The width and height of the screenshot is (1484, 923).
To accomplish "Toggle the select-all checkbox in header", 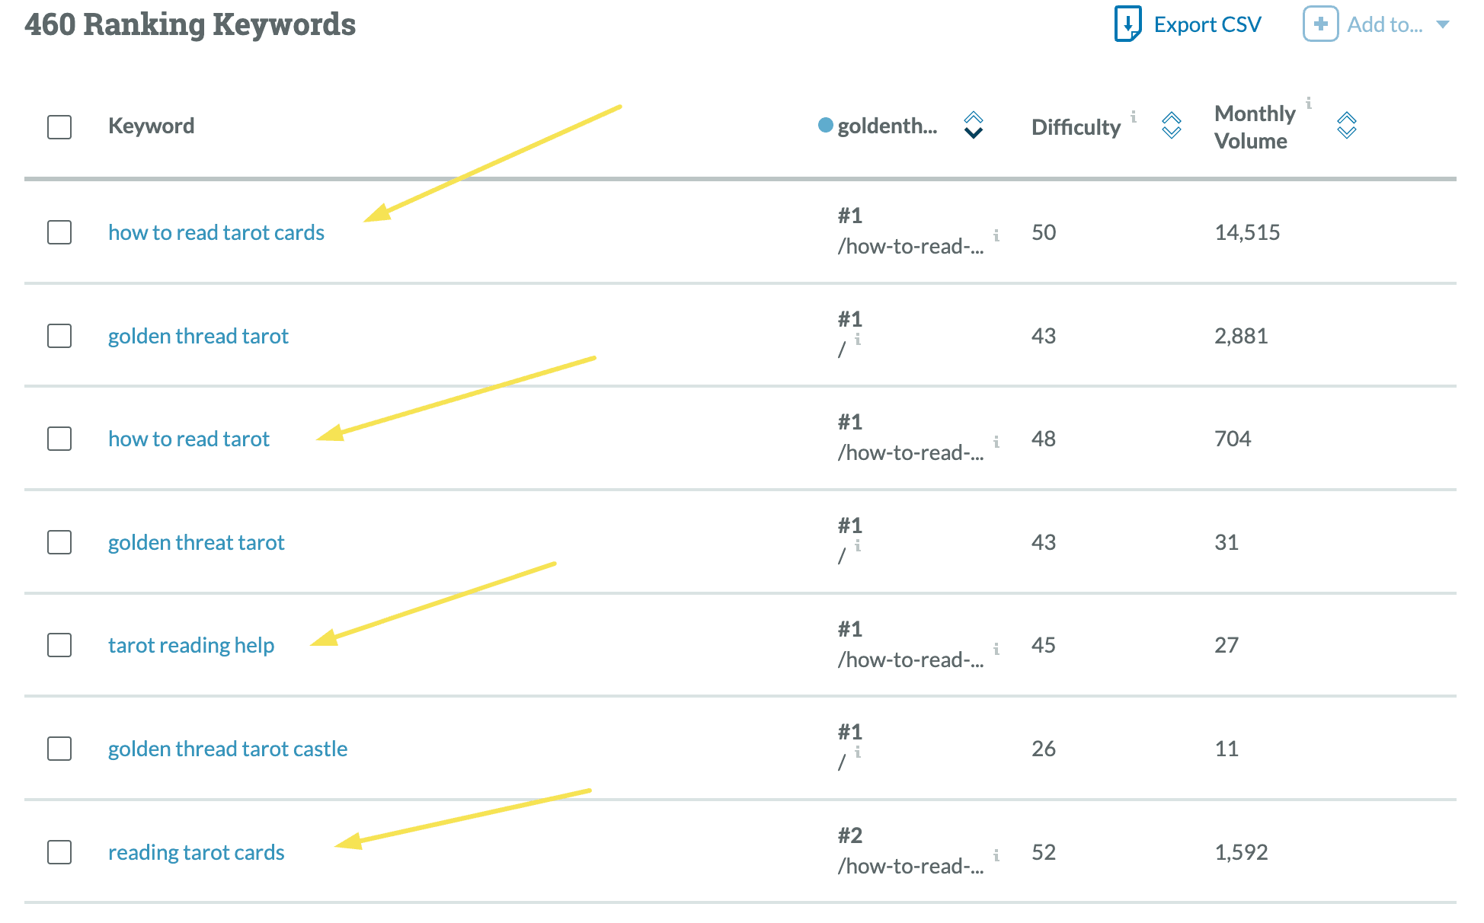I will 59,126.
